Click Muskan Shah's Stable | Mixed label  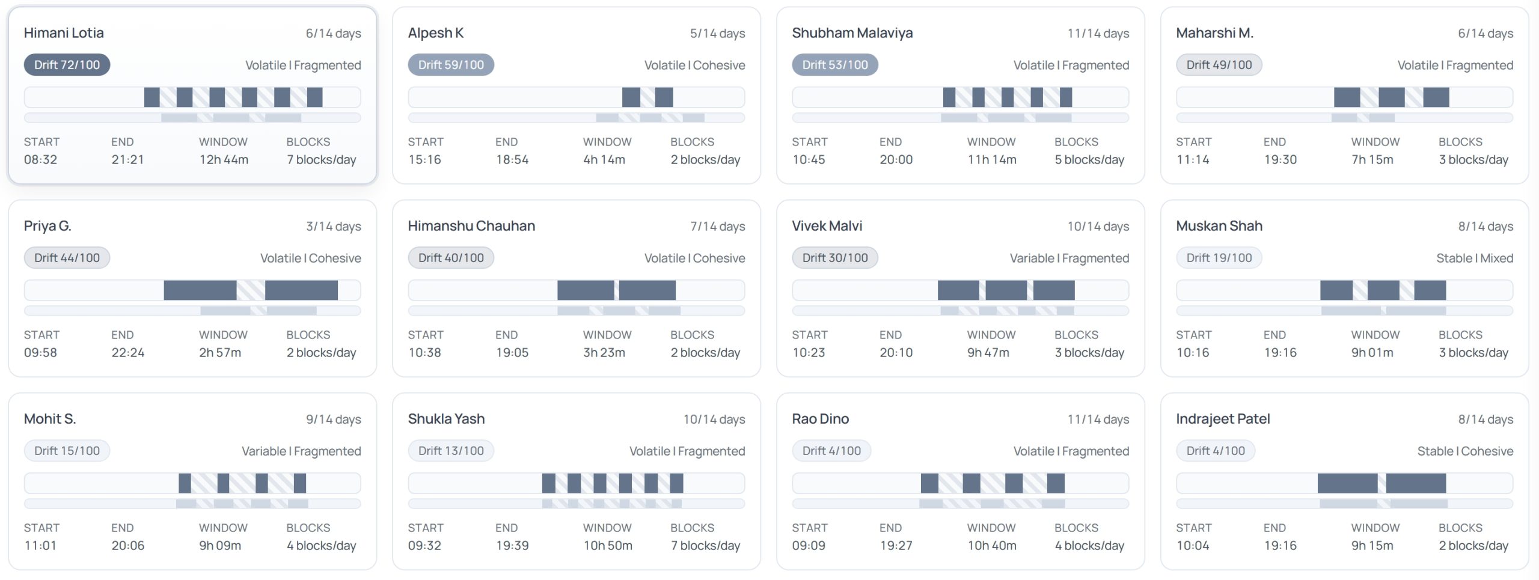point(1475,258)
